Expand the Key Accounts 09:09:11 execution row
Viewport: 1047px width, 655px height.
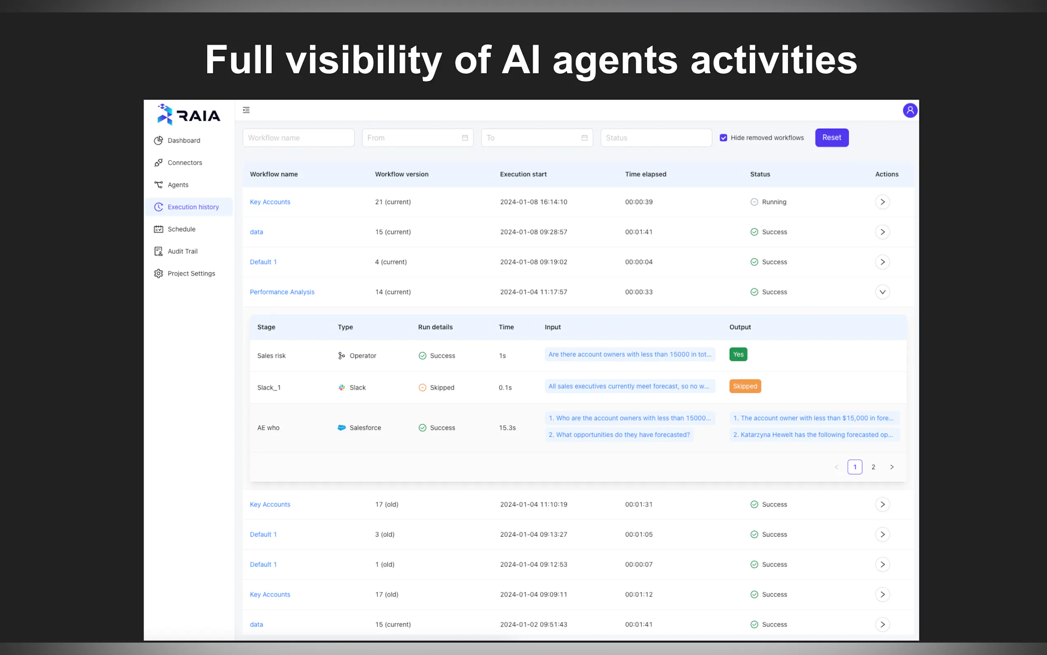[882, 594]
